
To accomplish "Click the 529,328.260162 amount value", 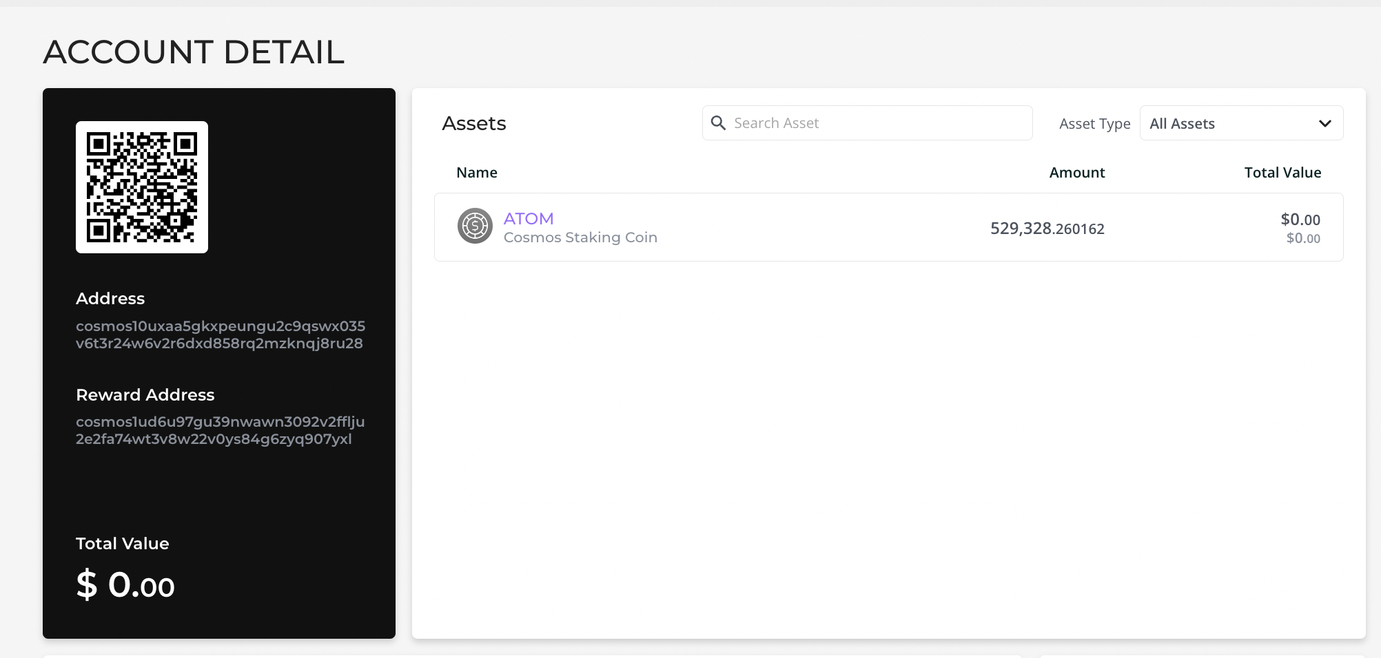I will coord(1047,229).
